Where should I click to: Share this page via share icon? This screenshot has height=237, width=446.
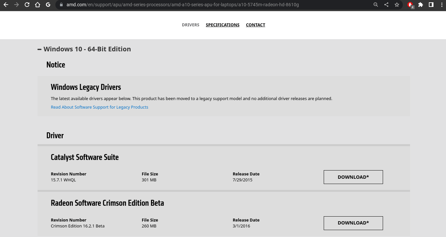click(x=386, y=5)
